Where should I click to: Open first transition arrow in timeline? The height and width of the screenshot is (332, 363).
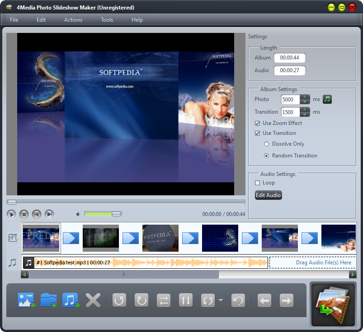click(71, 238)
